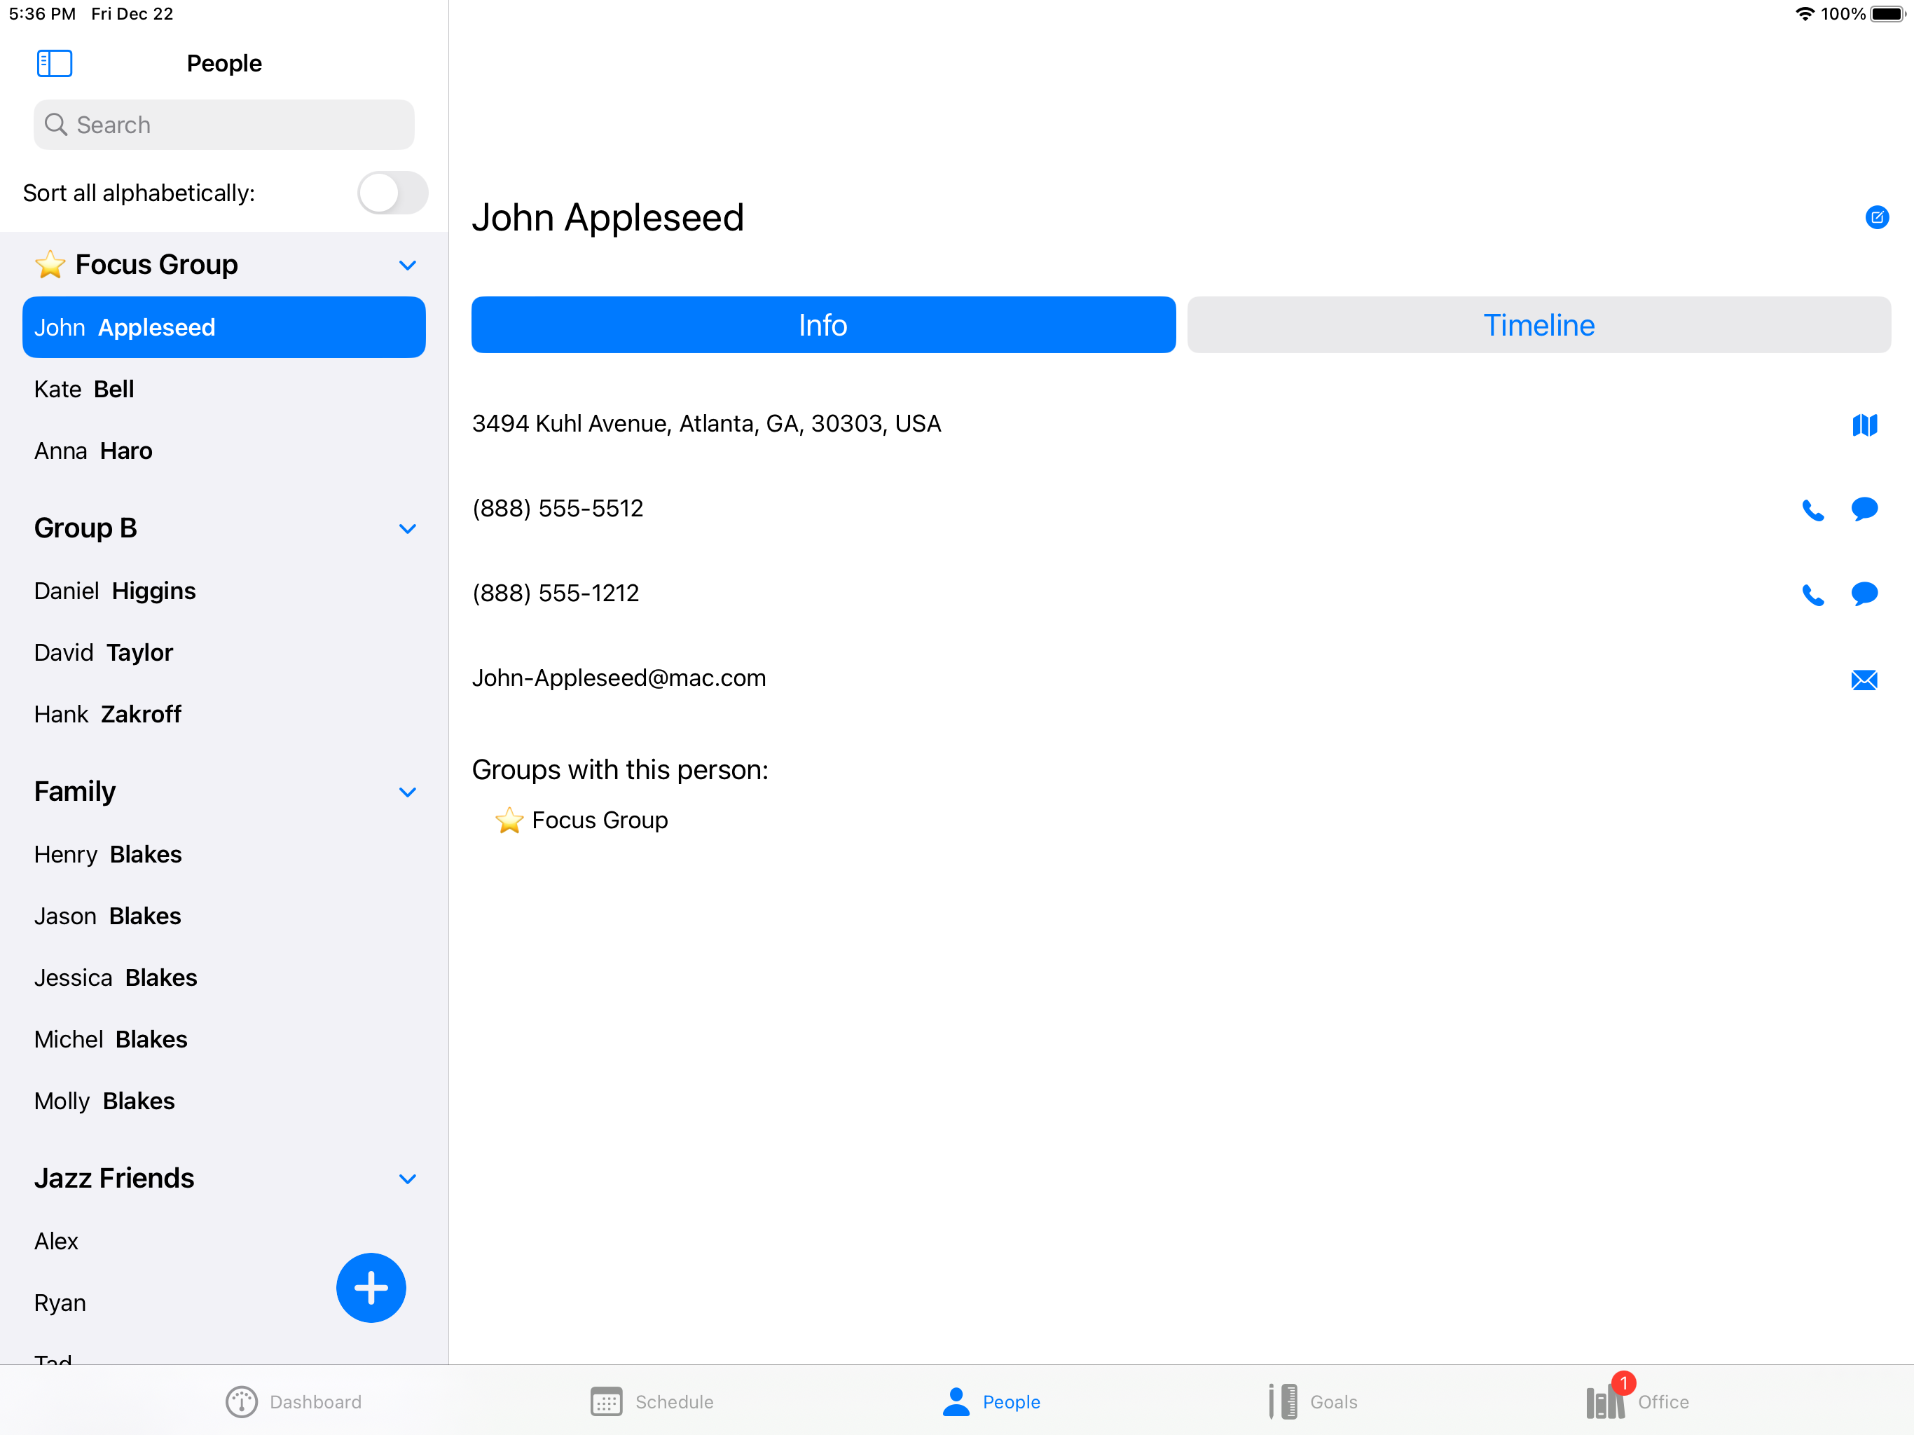Viewport: 1914px width, 1435px height.
Task: Email John-Appleseed@mac.com envelope icon
Action: pyautogui.click(x=1864, y=680)
